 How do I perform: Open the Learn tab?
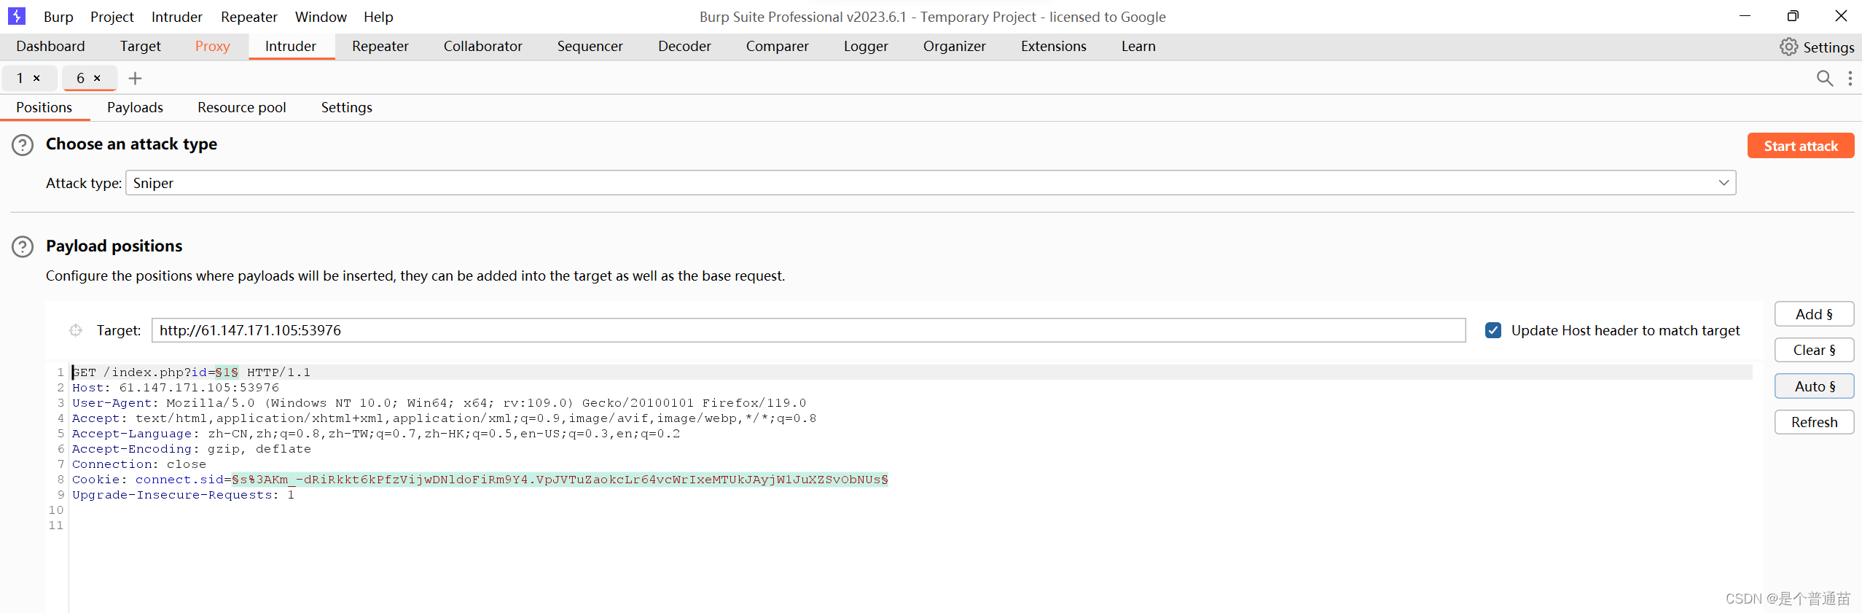coord(1138,46)
